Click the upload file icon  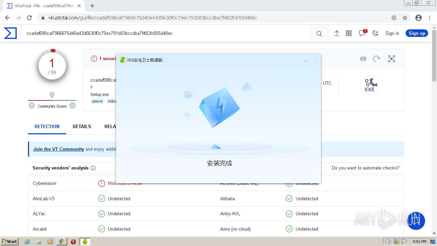click(337, 33)
